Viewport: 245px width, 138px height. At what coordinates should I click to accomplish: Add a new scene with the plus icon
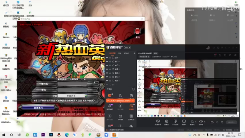point(134,53)
